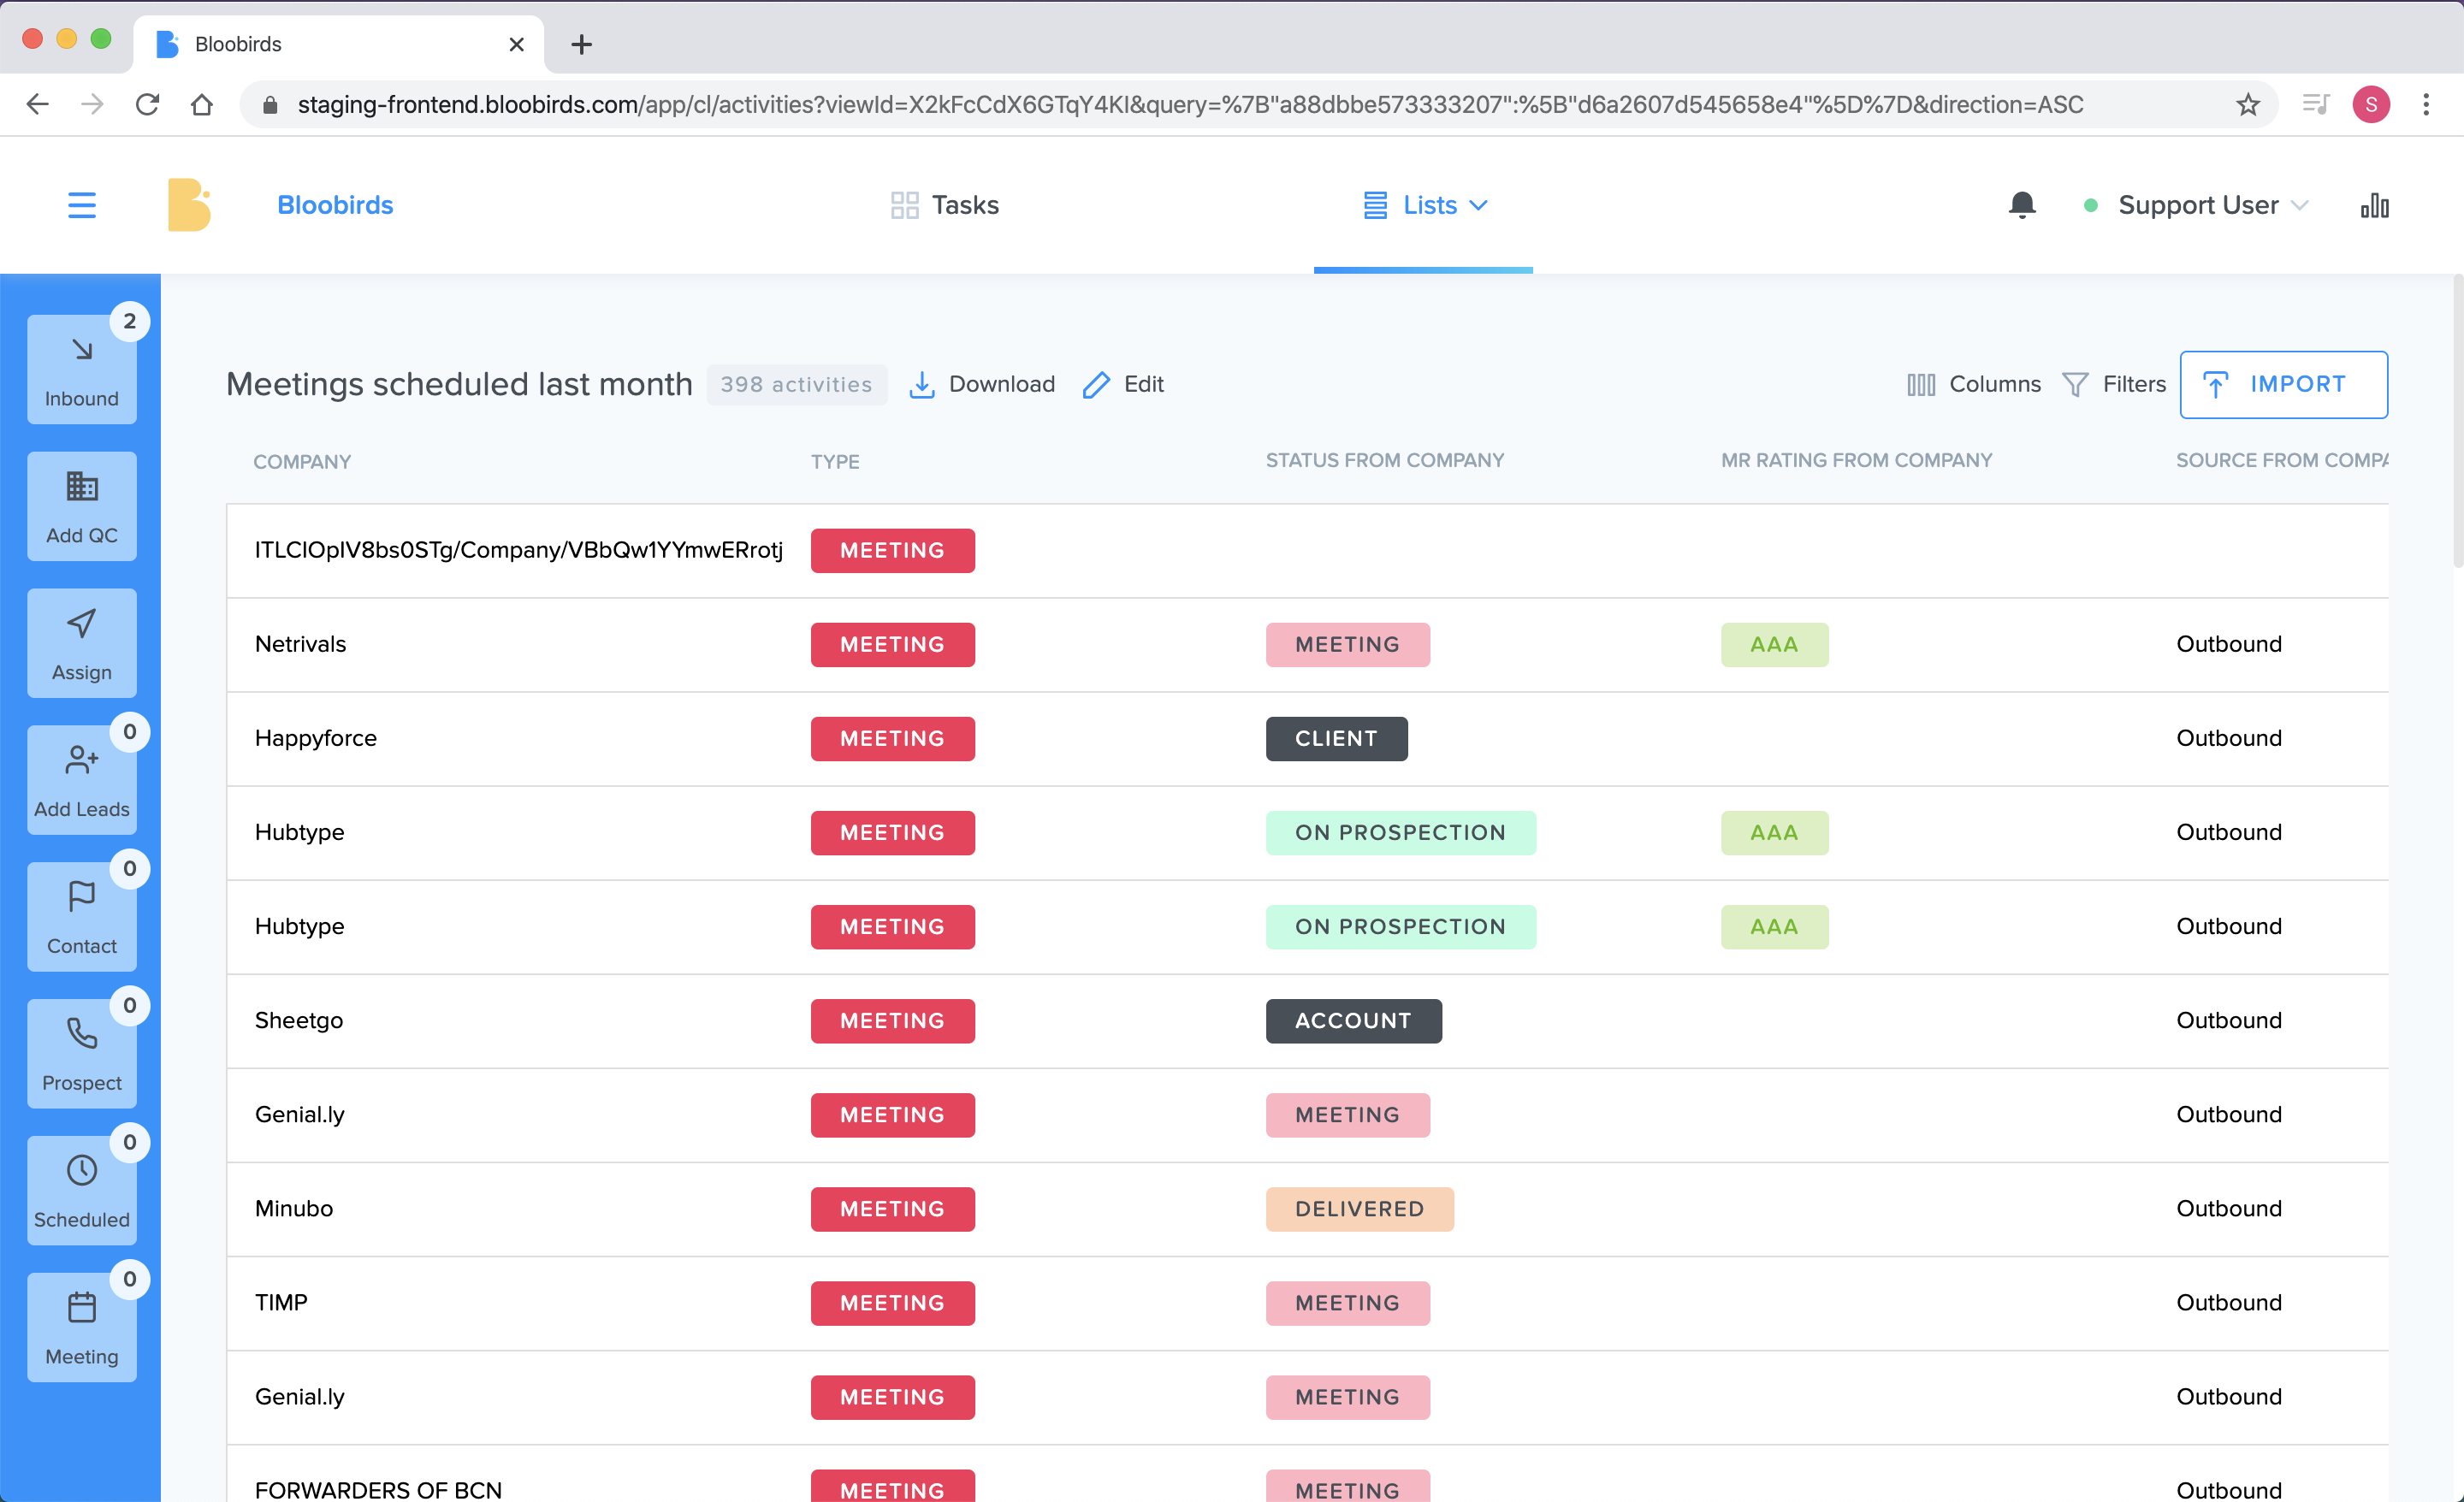Screen dimensions: 2464x1502
Task: Open the Happyforce company row
Action: 1307,739
